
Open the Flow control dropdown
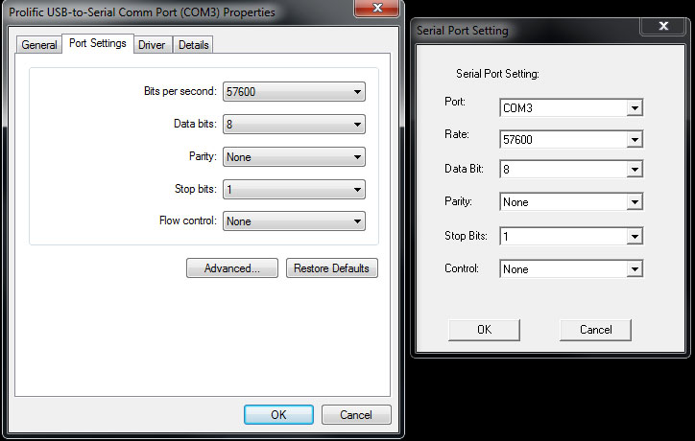coord(294,221)
